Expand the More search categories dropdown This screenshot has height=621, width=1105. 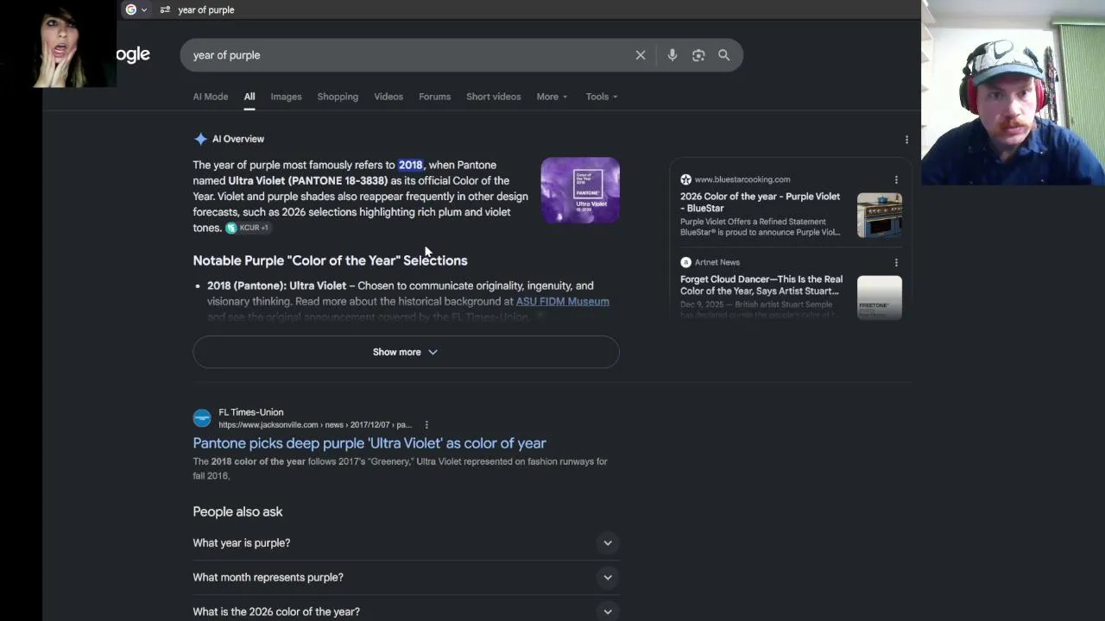click(x=552, y=97)
